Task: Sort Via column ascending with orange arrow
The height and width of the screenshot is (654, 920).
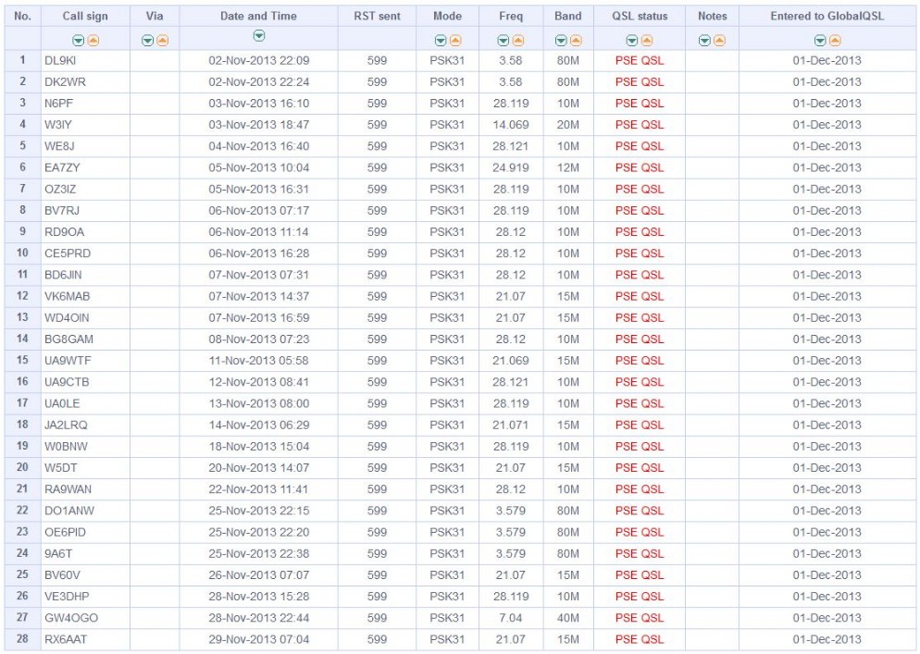Action: (x=163, y=41)
